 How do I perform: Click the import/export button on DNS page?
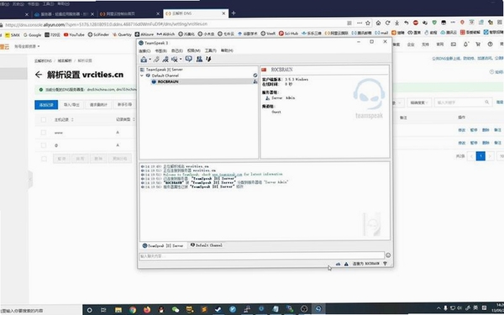(x=71, y=105)
